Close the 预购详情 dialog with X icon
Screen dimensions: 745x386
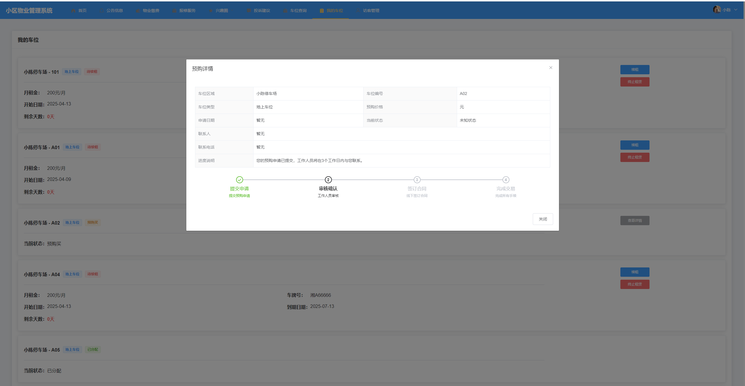click(x=551, y=68)
